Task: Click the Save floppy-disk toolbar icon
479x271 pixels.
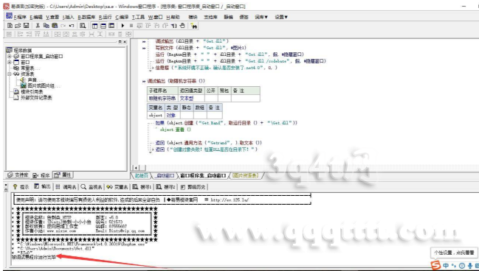Action: 27,26
